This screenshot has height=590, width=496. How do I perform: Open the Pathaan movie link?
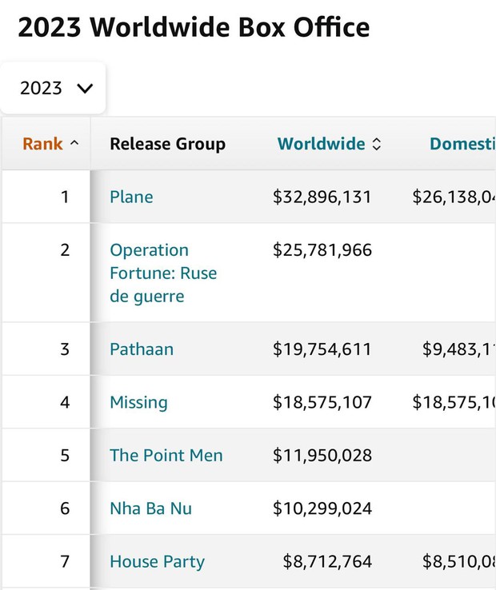point(142,349)
